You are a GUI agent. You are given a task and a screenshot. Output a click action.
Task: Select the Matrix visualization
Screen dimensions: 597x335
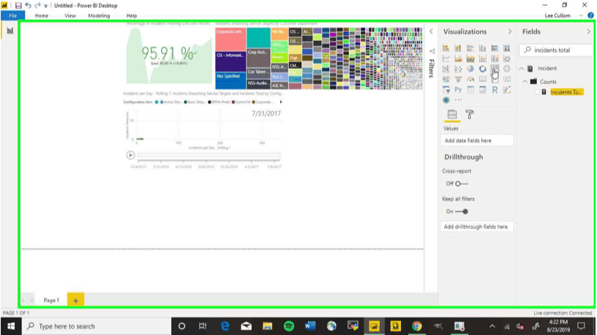482,90
